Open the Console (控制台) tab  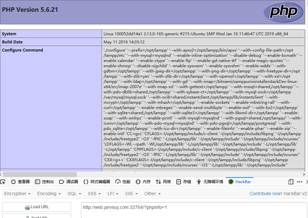coord(44,182)
